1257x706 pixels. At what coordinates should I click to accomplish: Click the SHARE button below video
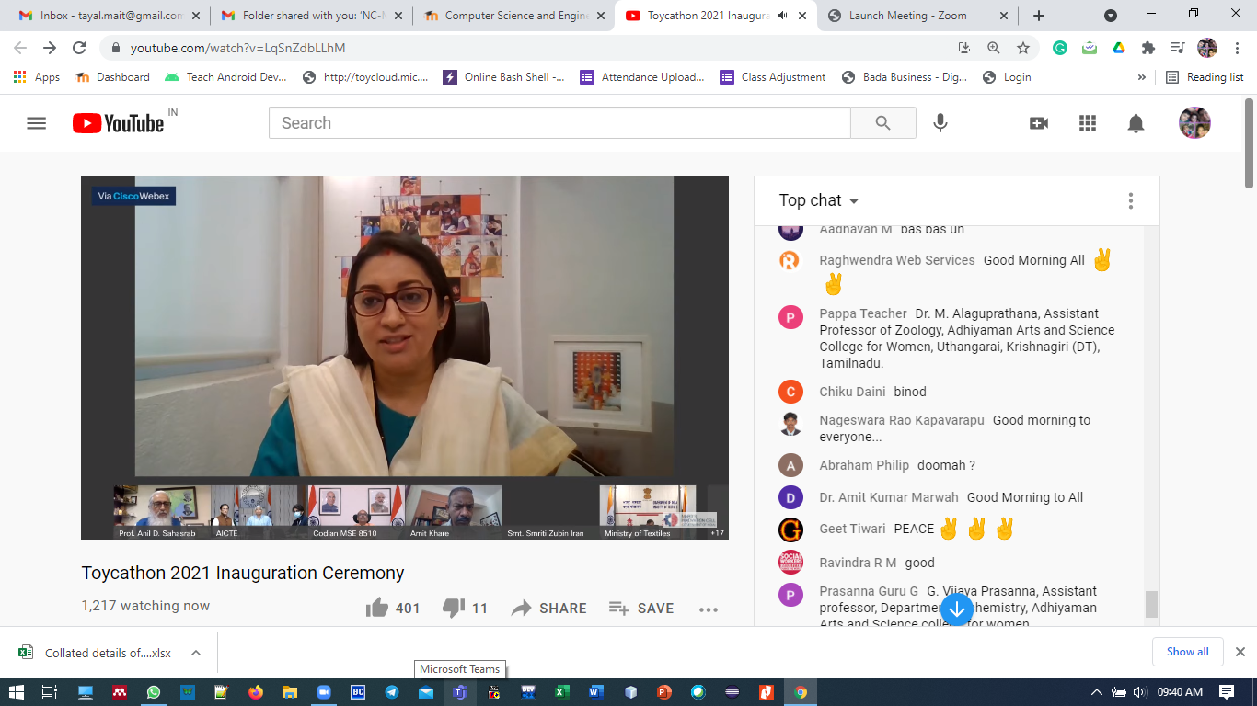549,608
